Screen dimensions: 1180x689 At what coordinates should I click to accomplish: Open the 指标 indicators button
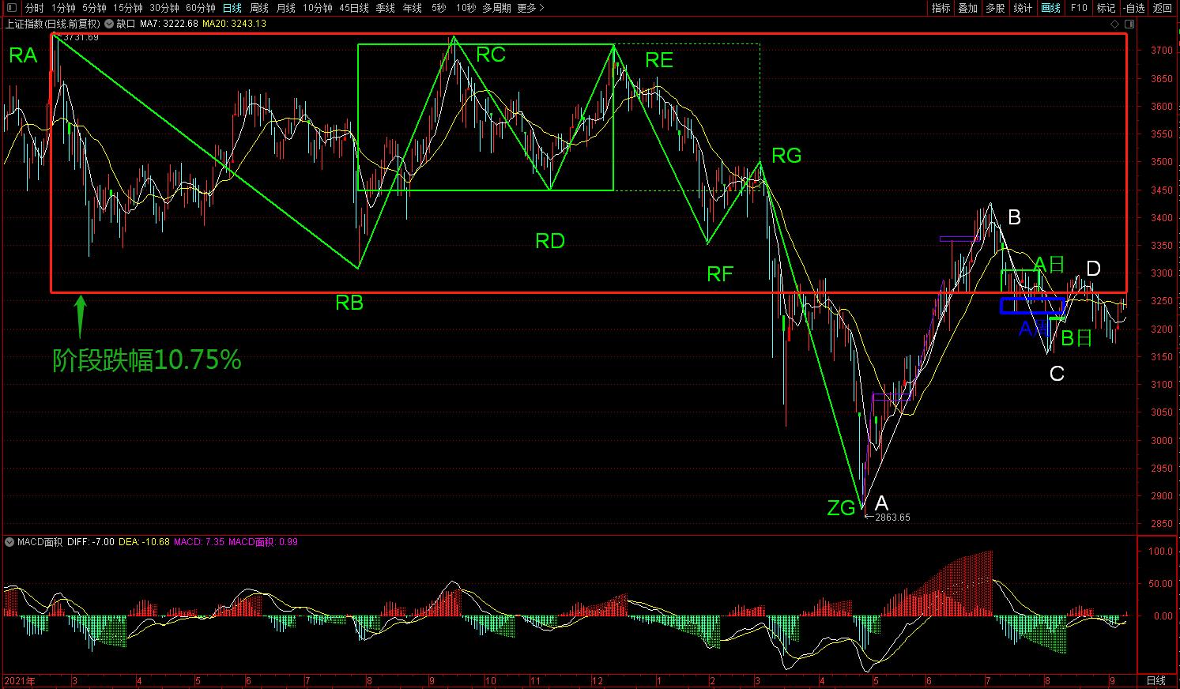click(941, 8)
